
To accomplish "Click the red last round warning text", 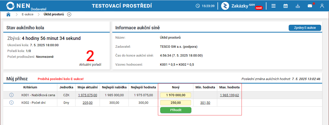I will pos(61,79).
